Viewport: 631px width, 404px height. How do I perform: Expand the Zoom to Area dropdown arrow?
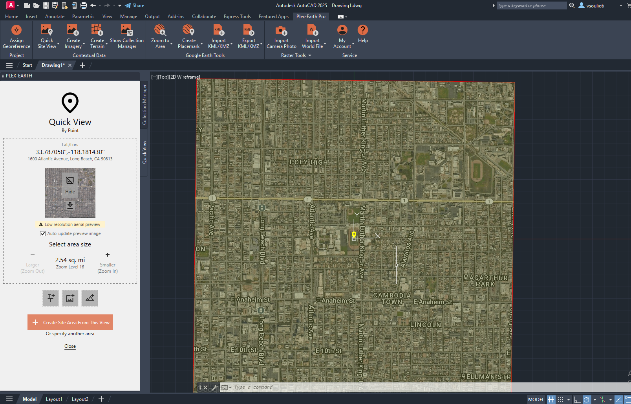pyautogui.click(x=172, y=44)
